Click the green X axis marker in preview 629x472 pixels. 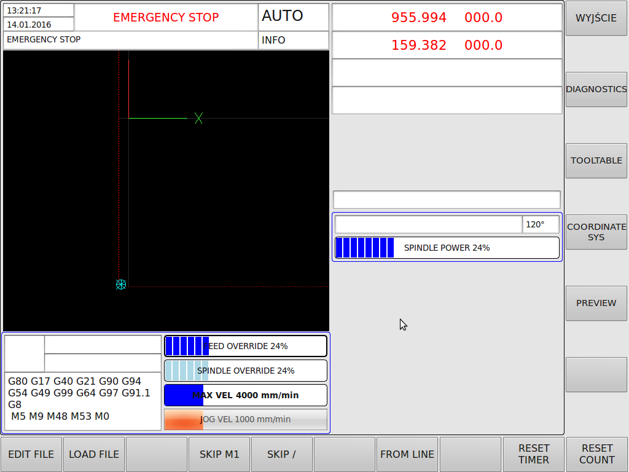pos(198,118)
